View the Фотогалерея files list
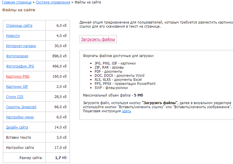Viewport: 233px width, 164px height. pos(17,56)
